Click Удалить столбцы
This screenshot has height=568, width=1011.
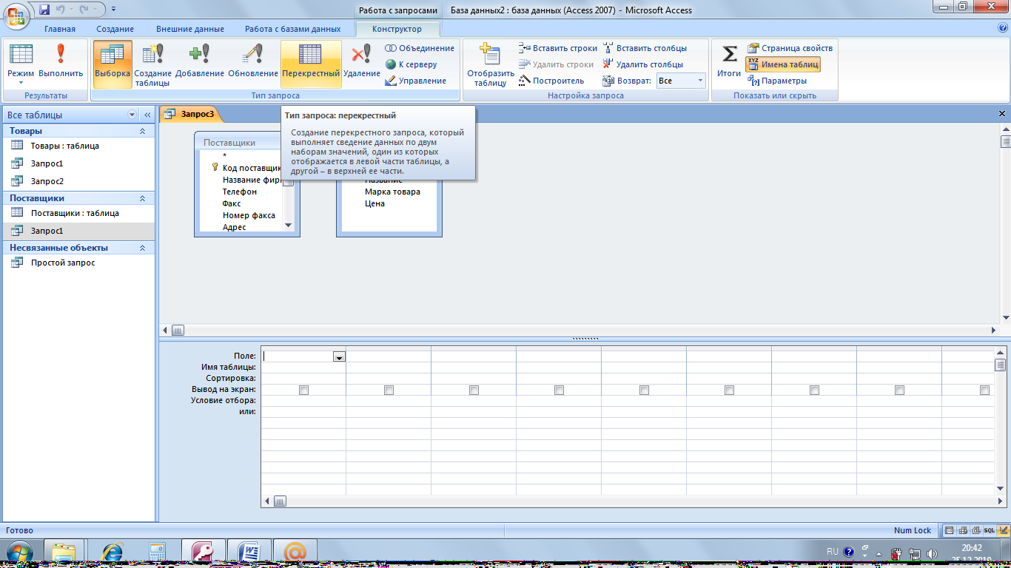click(x=643, y=64)
